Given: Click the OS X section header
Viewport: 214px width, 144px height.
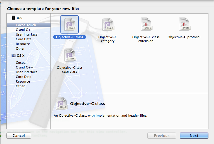Looking at the screenshot, I should click(21, 56).
